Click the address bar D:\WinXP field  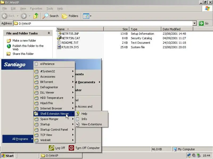pyautogui.click(x=103, y=23)
